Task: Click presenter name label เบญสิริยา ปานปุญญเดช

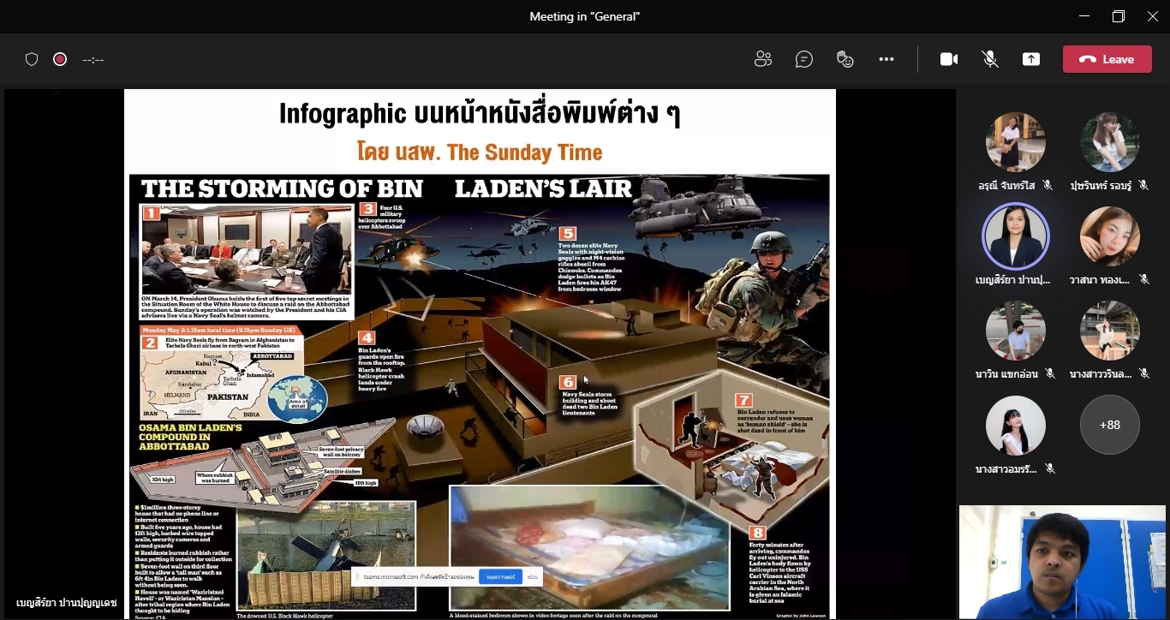Action: click(x=66, y=603)
